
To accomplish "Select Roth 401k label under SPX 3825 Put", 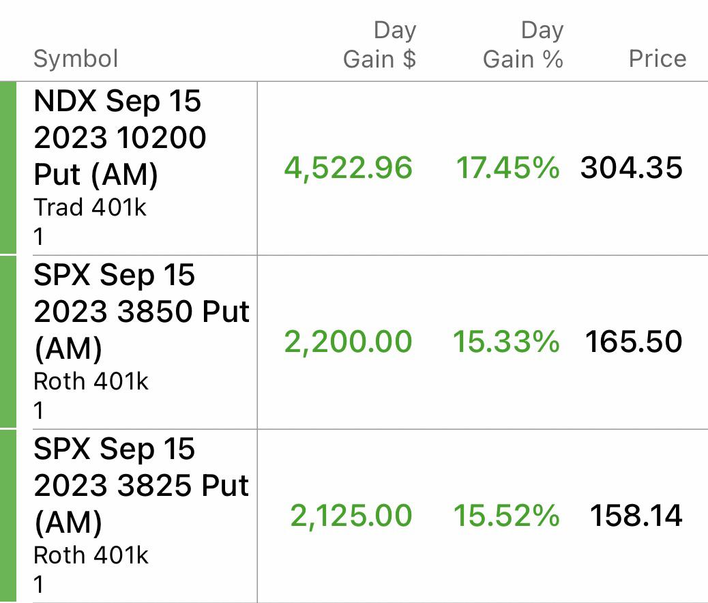I will pos(91,555).
